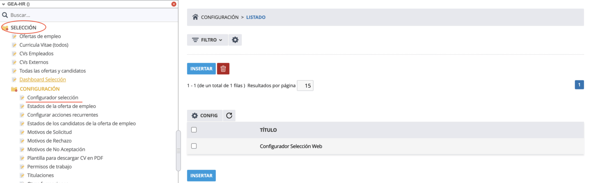Click the table refresh icon
The image size is (591, 183).
pyautogui.click(x=229, y=116)
